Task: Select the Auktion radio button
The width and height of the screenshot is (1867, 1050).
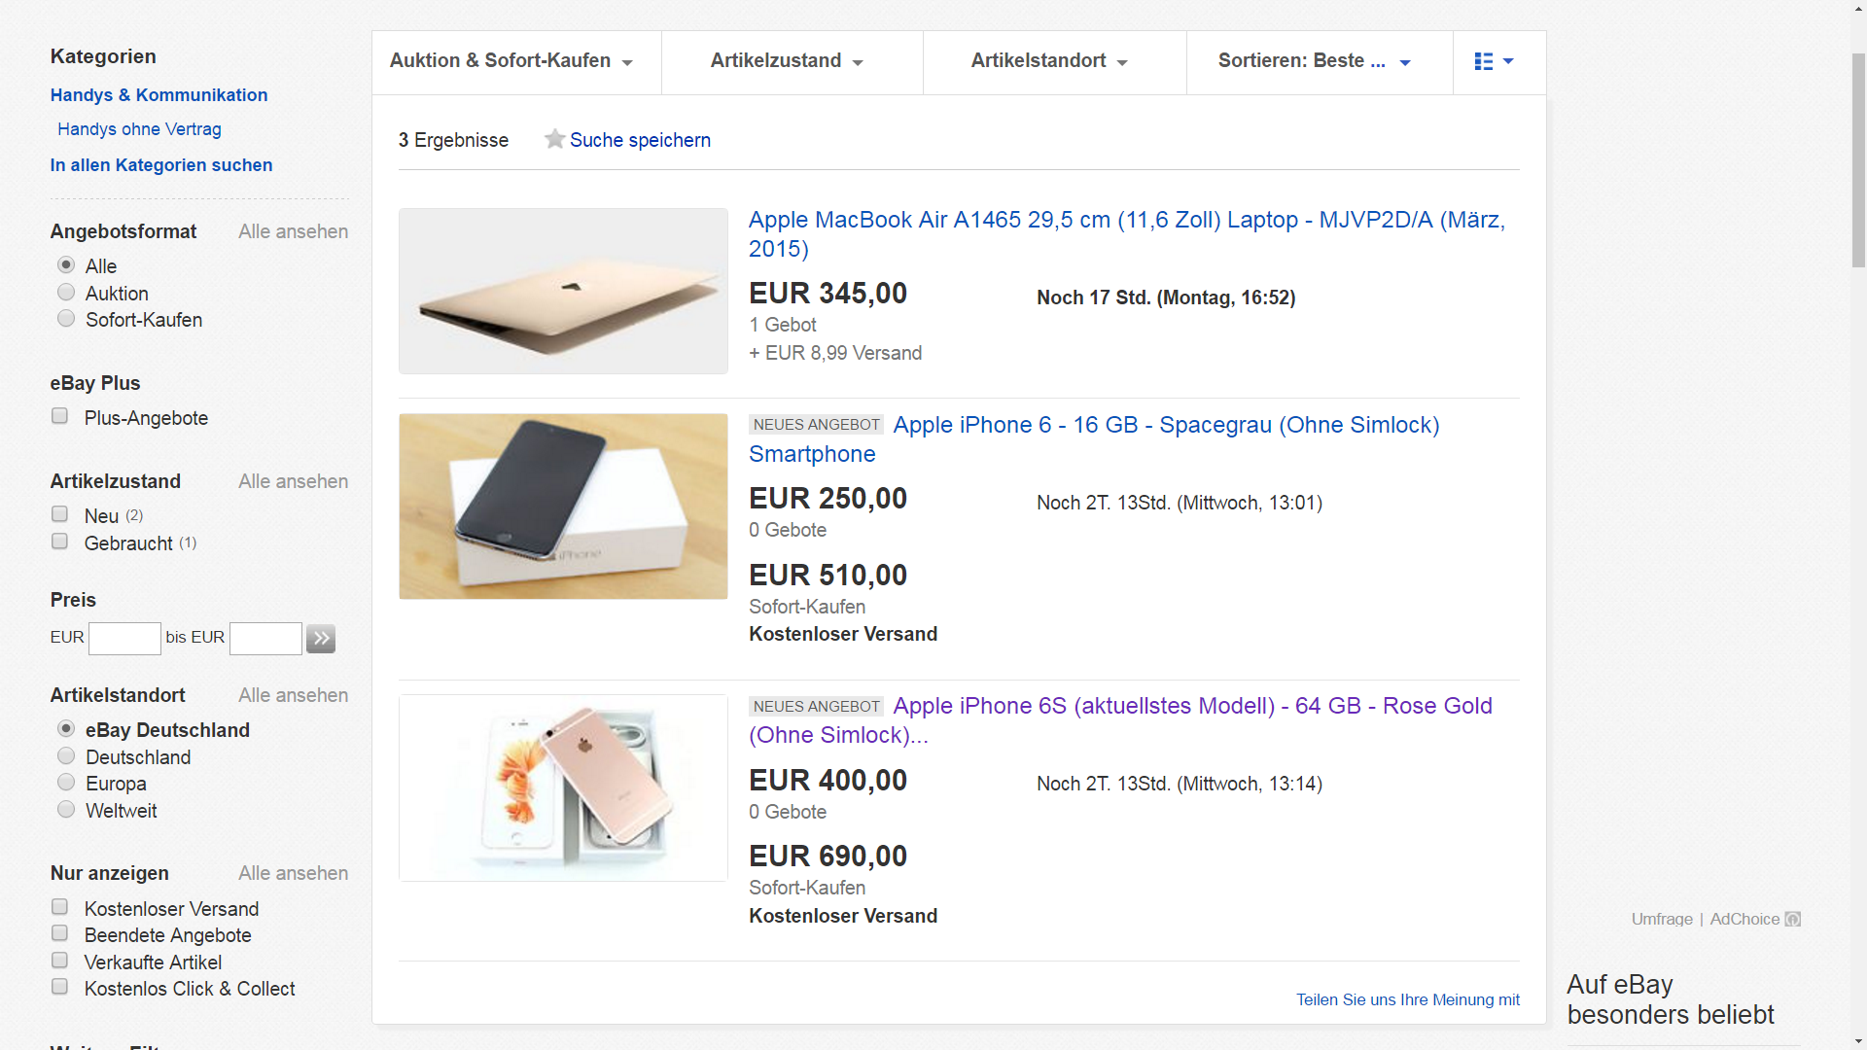Action: pyautogui.click(x=66, y=293)
